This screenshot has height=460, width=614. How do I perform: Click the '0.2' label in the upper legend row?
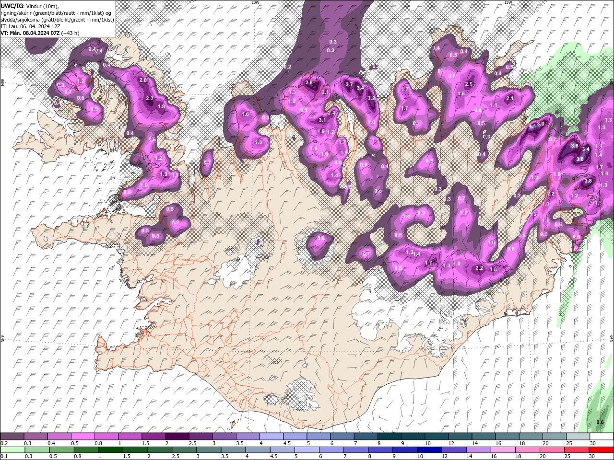(3, 443)
